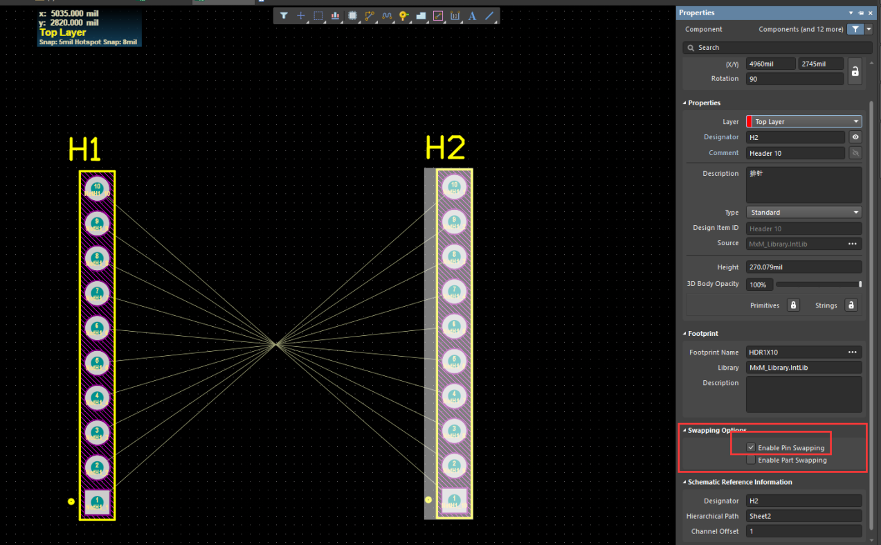Select the place via tool

(404, 15)
